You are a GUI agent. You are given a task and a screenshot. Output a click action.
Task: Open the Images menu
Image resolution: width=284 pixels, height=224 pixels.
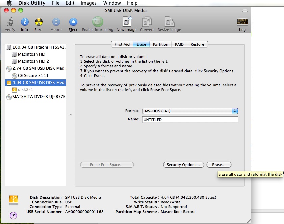click(x=89, y=3)
